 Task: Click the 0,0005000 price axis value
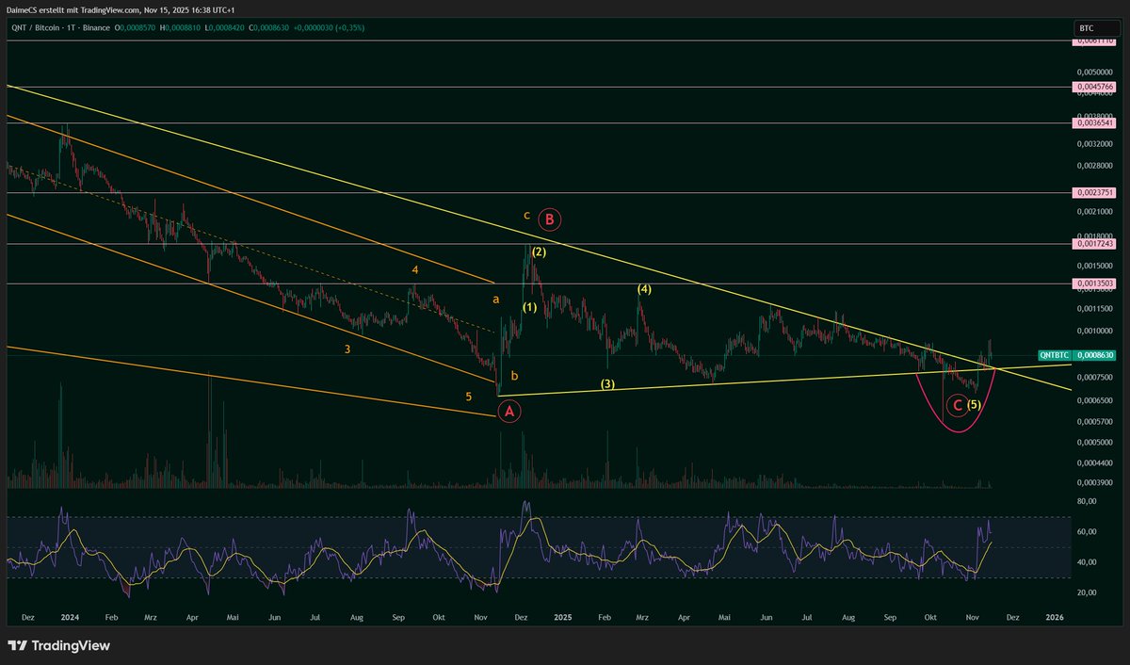pos(1093,442)
